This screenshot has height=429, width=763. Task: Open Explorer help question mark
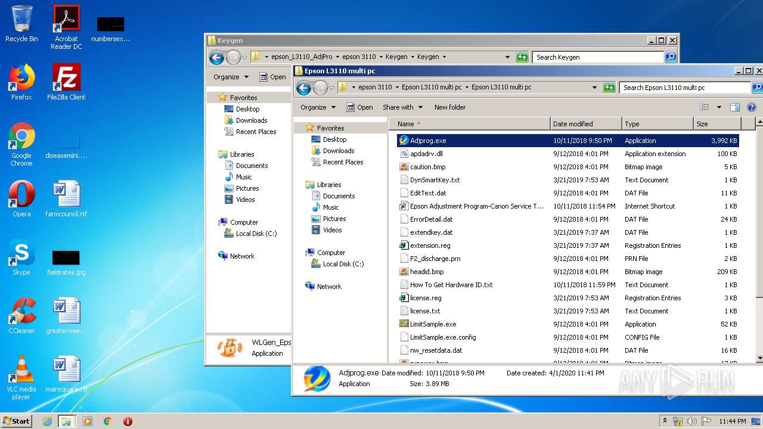click(752, 107)
